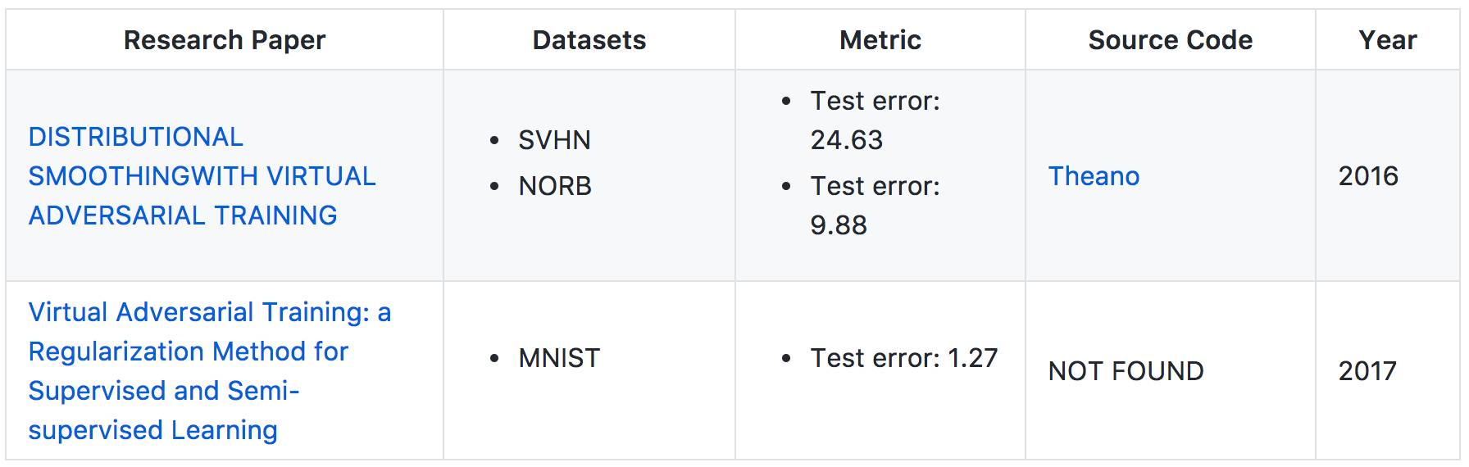Click the Test error 1.27 metric
The width and height of the screenshot is (1469, 467).
pos(903,358)
